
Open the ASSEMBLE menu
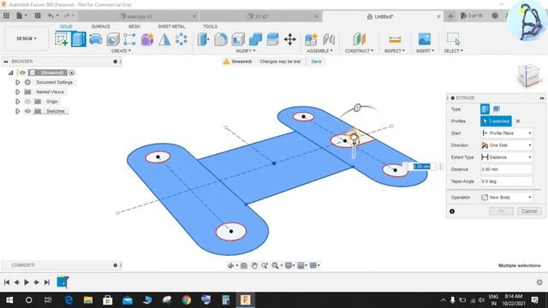pos(319,51)
